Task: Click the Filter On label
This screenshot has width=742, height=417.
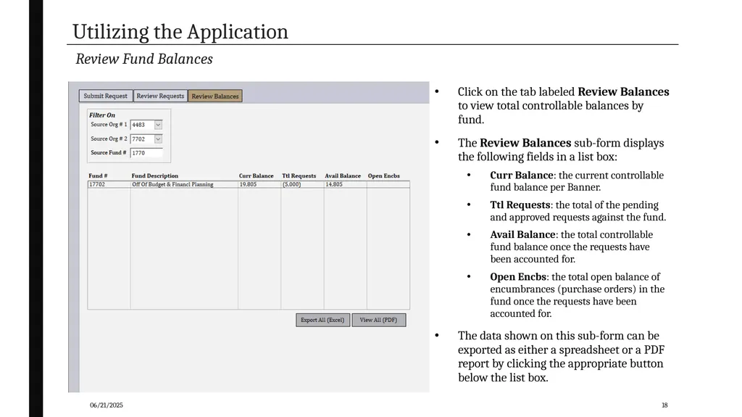Action: tap(102, 115)
